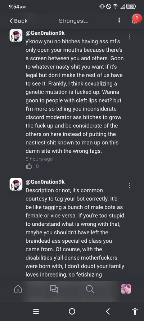Tap accessibility shortcut figure icon
Screen dimensions: 144x321
135,311
